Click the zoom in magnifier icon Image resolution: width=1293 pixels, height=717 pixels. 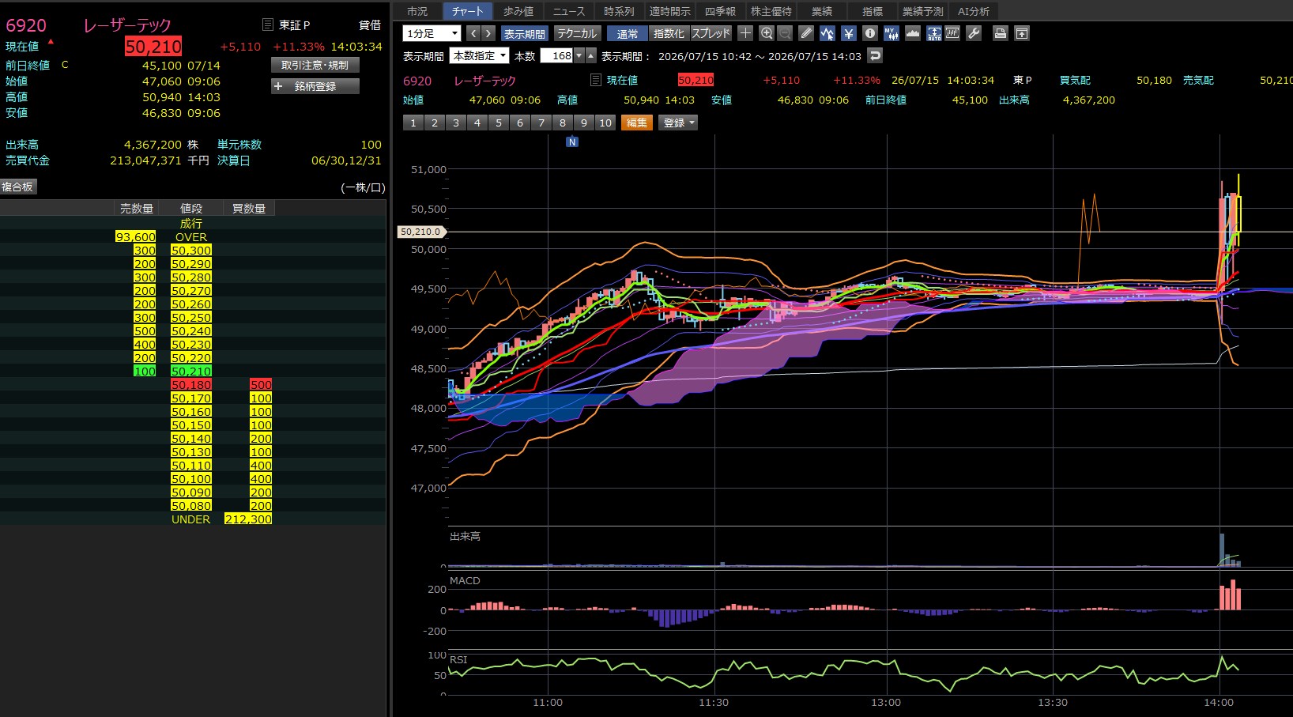pyautogui.click(x=766, y=33)
